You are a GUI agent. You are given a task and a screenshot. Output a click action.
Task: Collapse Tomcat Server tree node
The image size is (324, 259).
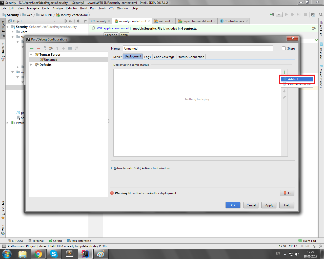(x=31, y=55)
